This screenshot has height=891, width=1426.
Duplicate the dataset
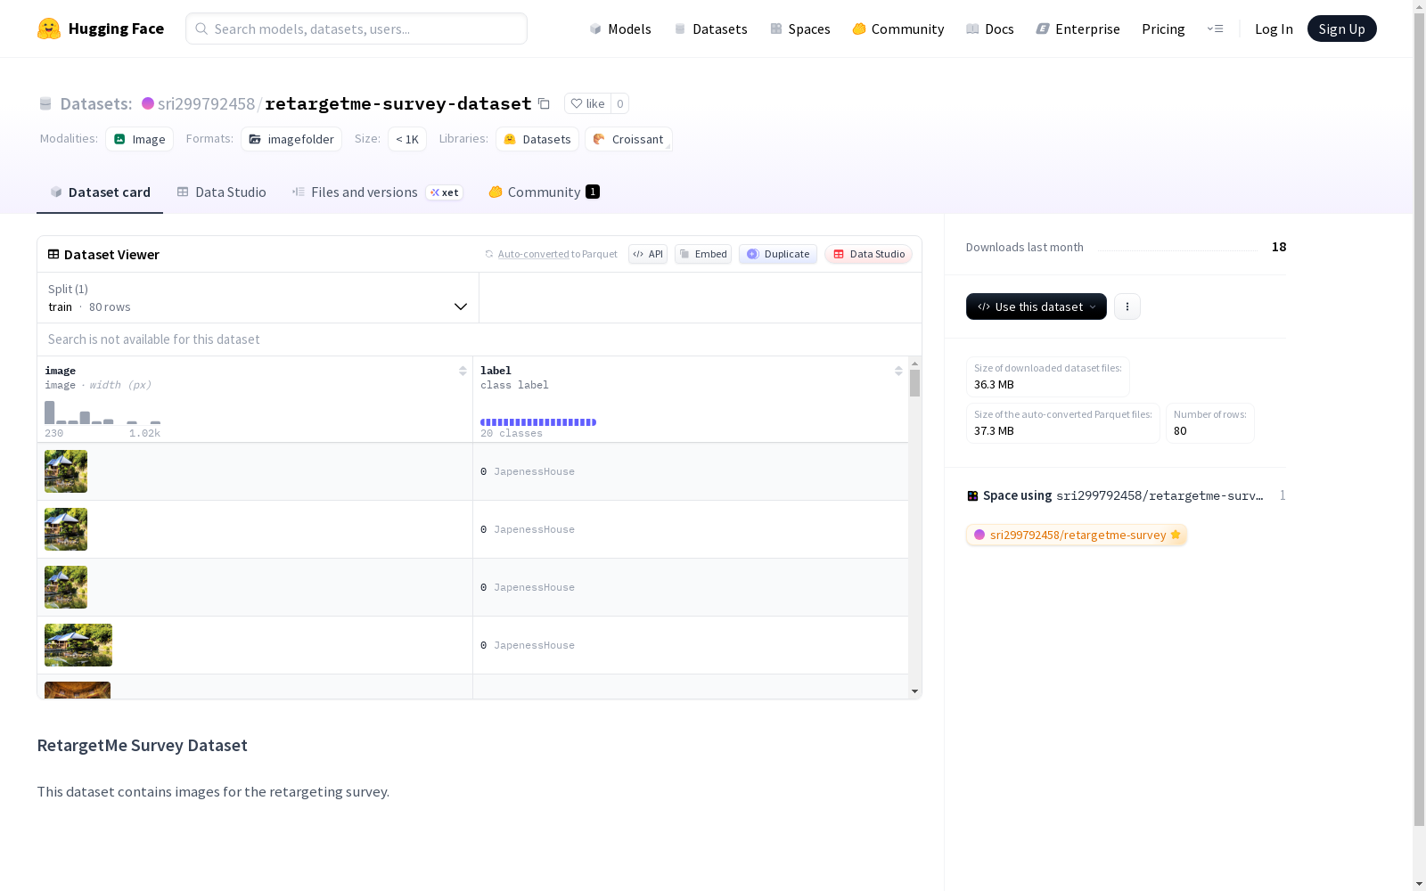tap(778, 254)
